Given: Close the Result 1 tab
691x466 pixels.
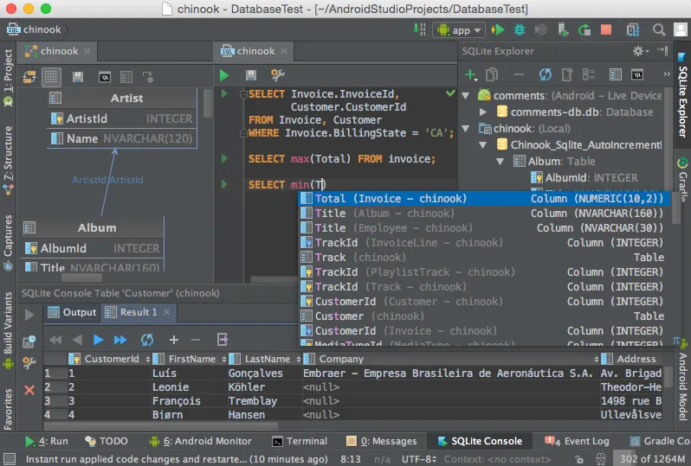Looking at the screenshot, I should click(x=167, y=312).
